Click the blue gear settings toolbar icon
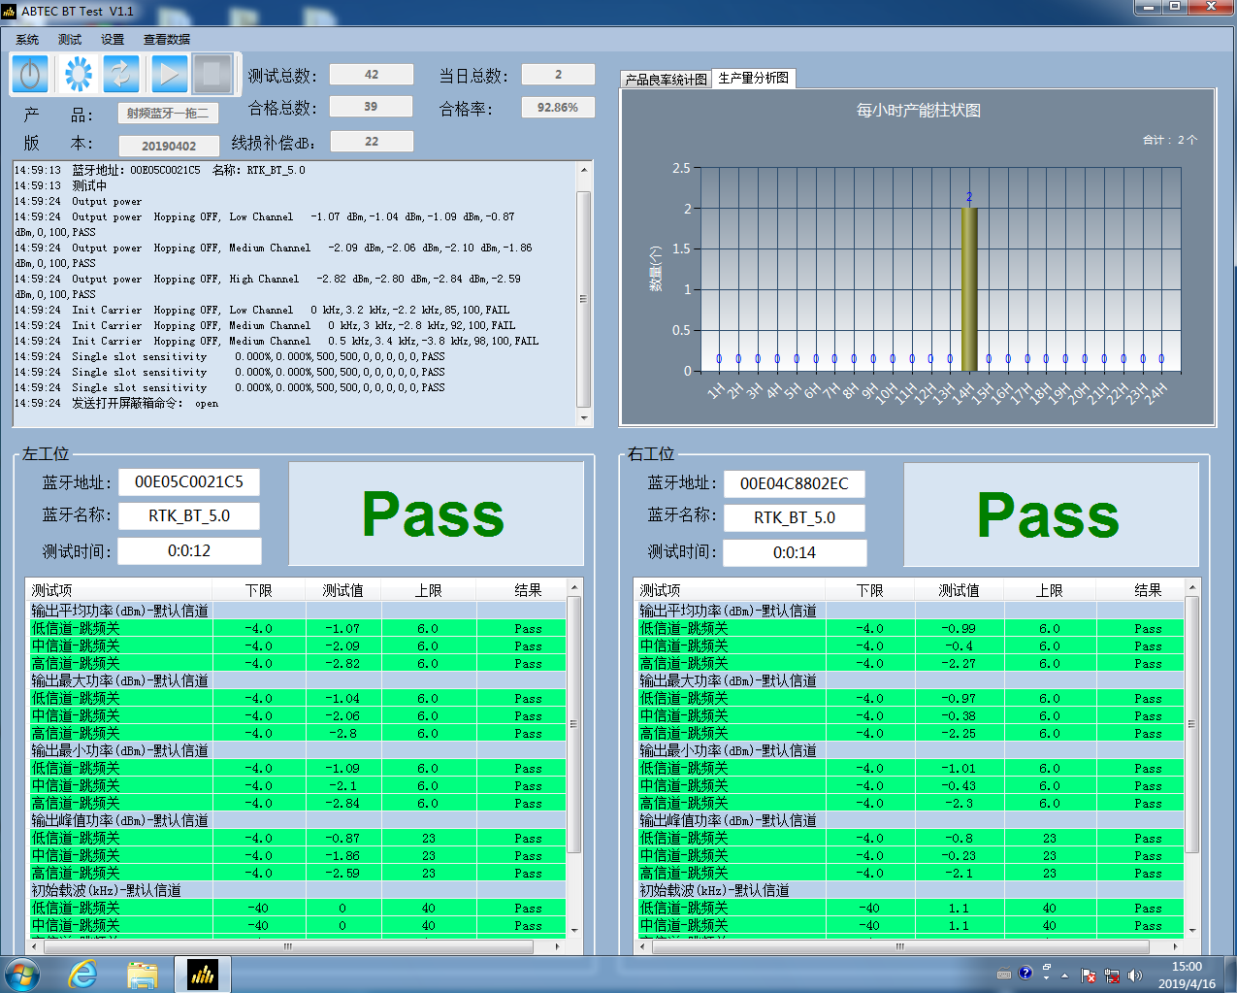The width and height of the screenshot is (1237, 993). [x=78, y=74]
